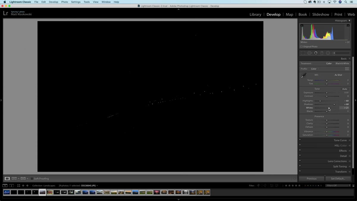This screenshot has width=357, height=201.
Task: Click the Highlights slider handle
Action: tap(320, 101)
